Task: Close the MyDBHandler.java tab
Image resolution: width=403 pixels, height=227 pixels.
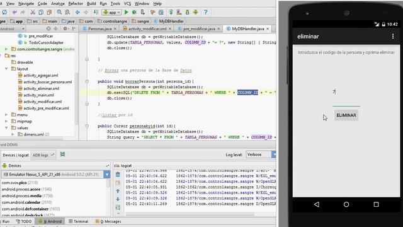Action: point(268,28)
